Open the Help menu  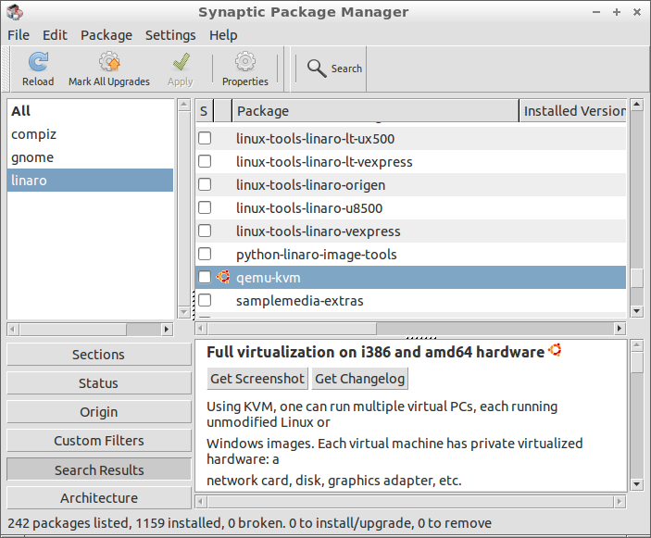click(x=223, y=35)
